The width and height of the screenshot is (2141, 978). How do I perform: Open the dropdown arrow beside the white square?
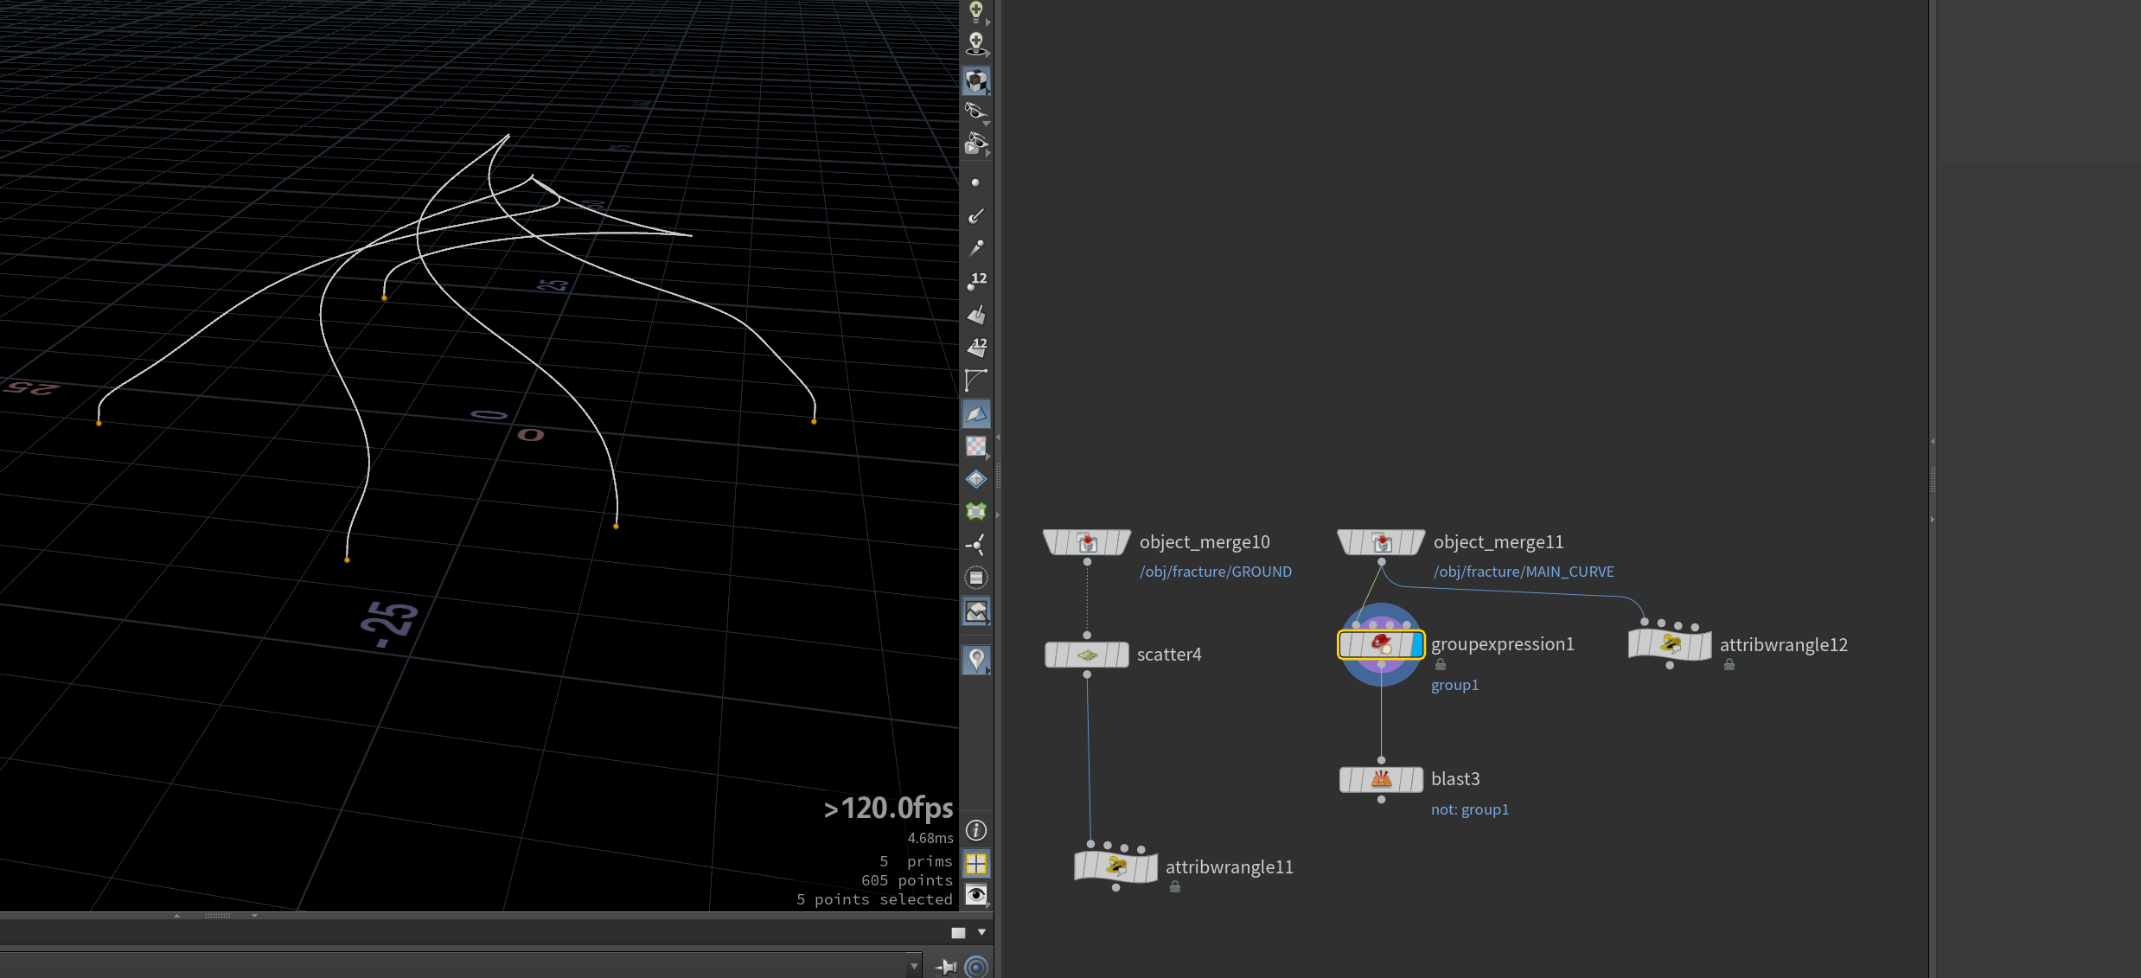pyautogui.click(x=981, y=932)
